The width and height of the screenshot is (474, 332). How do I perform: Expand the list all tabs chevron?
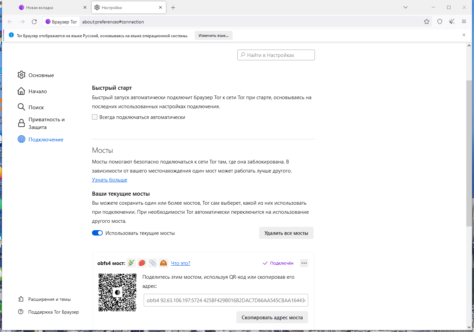coord(406,7)
